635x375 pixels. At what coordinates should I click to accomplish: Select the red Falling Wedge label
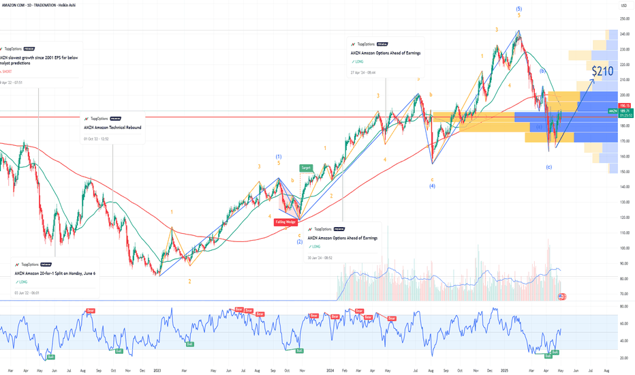285,222
